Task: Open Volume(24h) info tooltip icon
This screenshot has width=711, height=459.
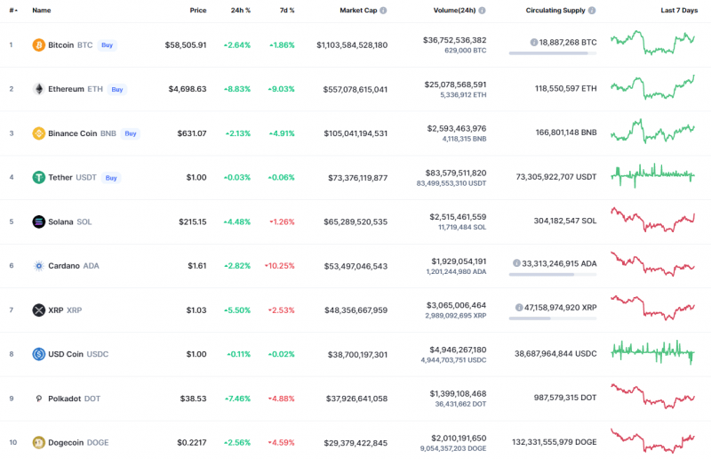Action: click(x=482, y=11)
